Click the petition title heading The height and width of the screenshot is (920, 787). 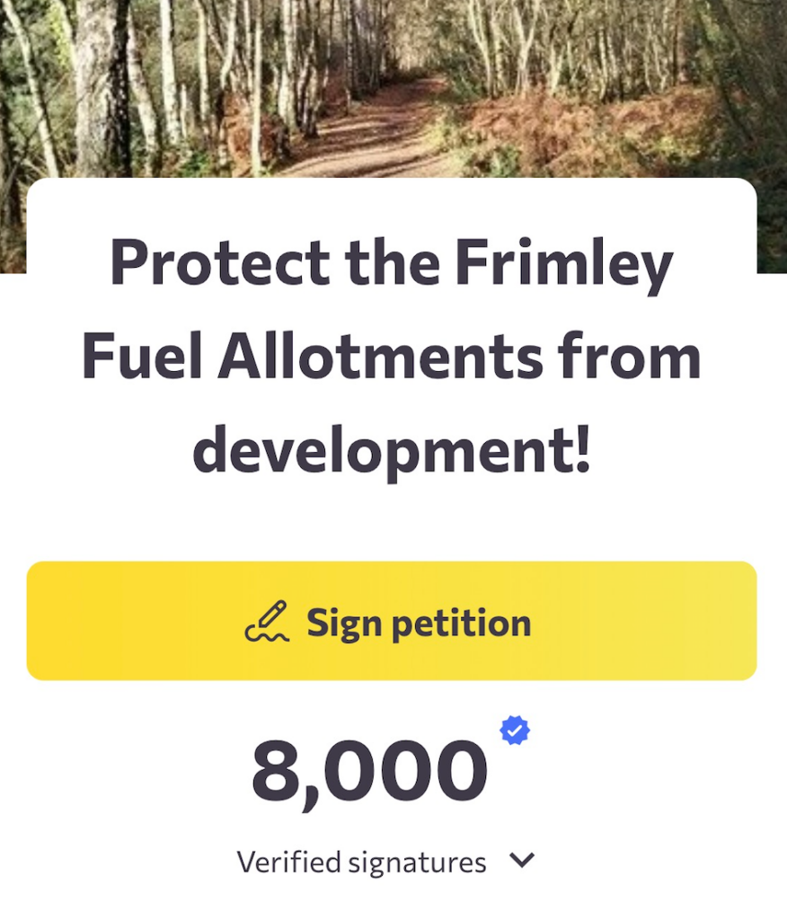(x=392, y=356)
